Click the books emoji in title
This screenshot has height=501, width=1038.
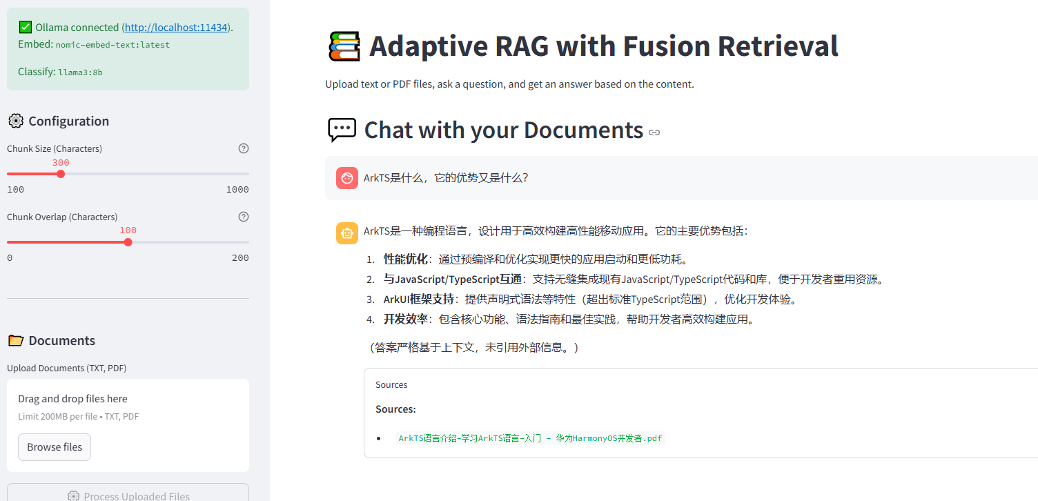point(344,46)
